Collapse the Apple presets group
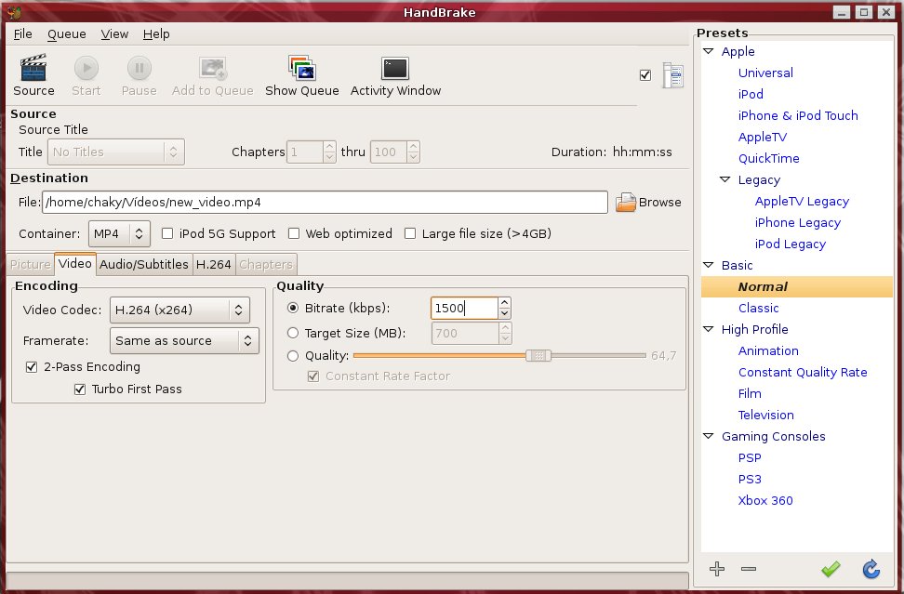 tap(709, 51)
